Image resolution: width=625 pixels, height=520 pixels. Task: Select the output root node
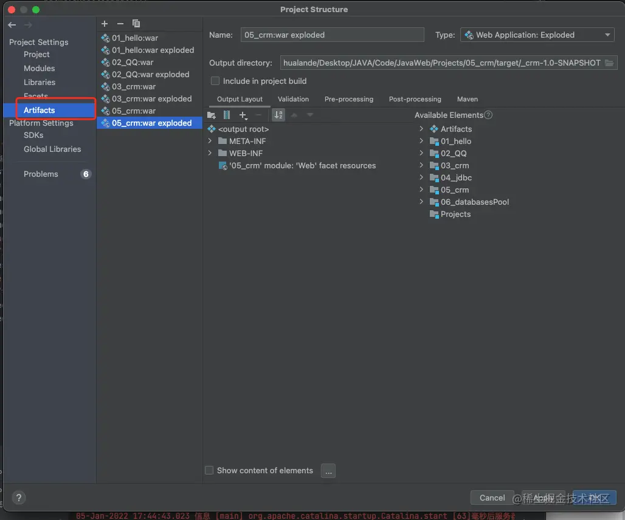[x=238, y=129]
